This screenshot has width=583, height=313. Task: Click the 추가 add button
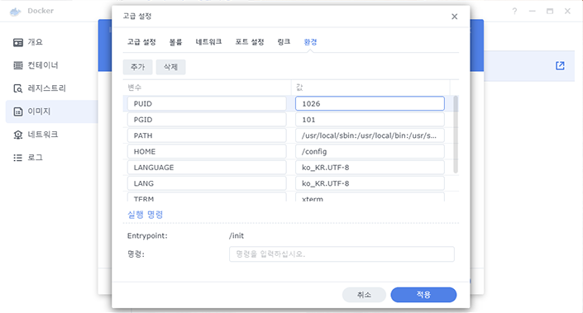coord(137,67)
